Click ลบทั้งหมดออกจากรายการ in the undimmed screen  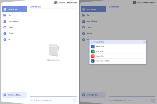pyautogui.click(x=42, y=100)
